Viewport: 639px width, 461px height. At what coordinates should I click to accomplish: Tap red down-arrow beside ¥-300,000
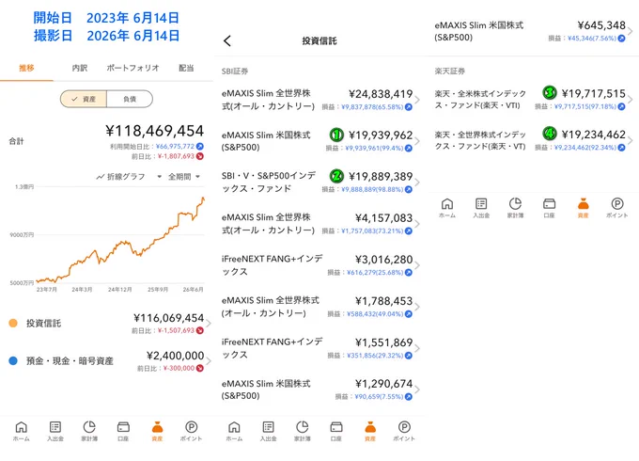(x=199, y=368)
